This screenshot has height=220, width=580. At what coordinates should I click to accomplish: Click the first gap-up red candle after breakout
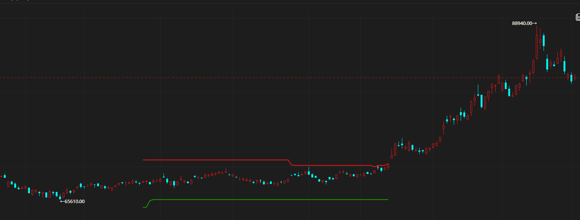[x=392, y=156]
